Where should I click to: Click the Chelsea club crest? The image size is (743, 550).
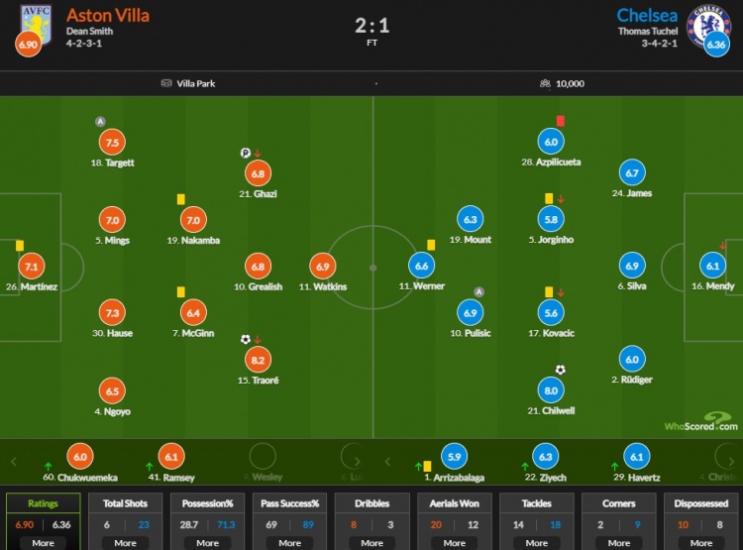point(709,22)
